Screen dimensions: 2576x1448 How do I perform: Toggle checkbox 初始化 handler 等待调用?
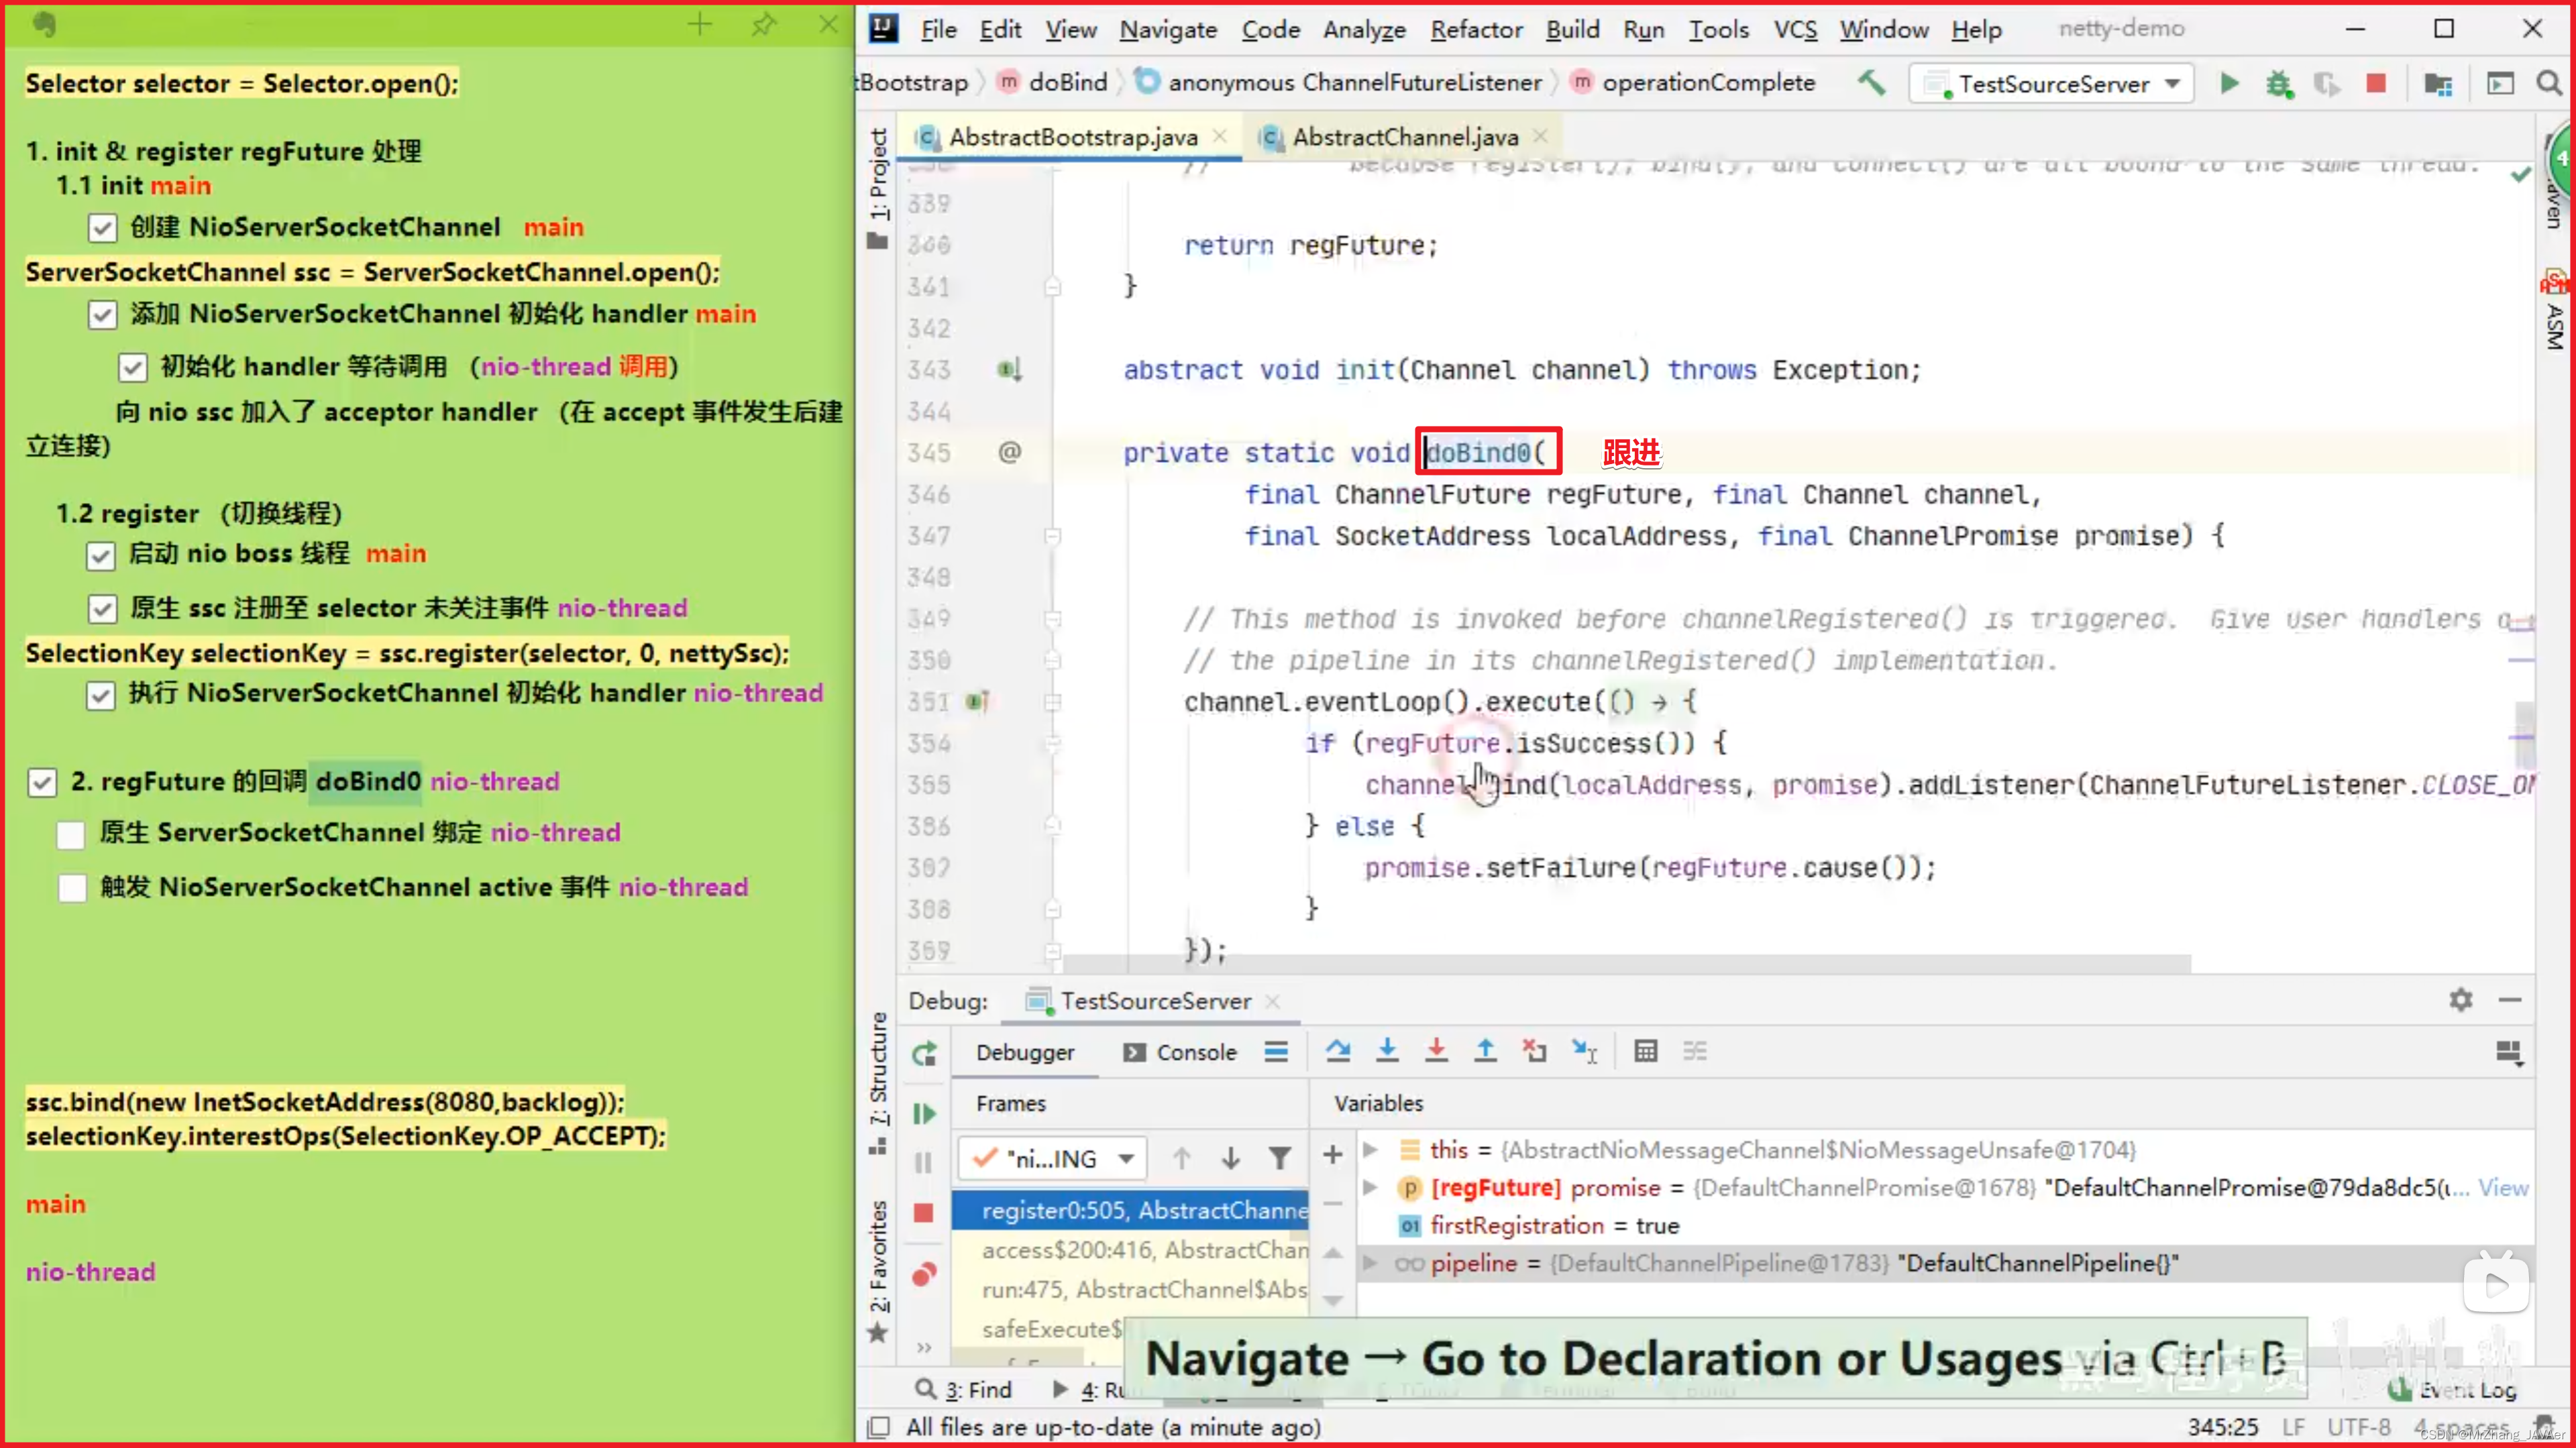(x=133, y=367)
